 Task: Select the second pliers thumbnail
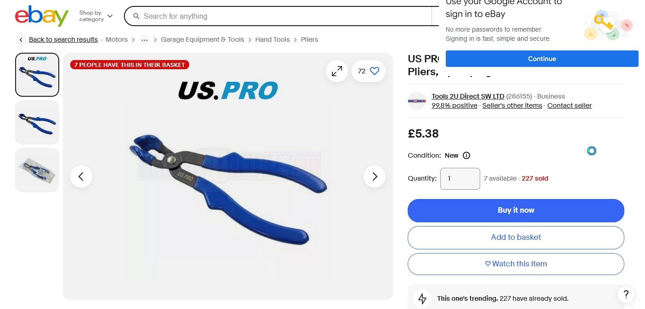(x=37, y=122)
